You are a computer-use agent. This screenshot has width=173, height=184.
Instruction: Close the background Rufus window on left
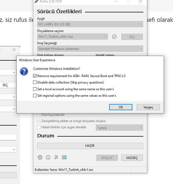(14, 50)
